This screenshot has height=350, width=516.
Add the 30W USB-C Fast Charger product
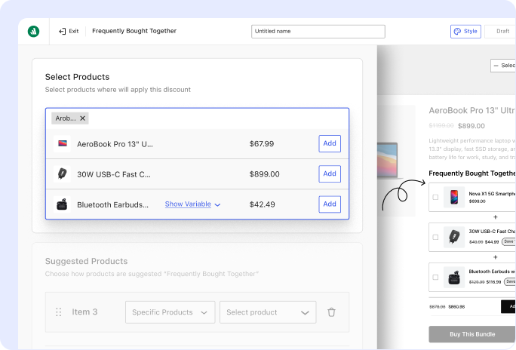point(330,173)
